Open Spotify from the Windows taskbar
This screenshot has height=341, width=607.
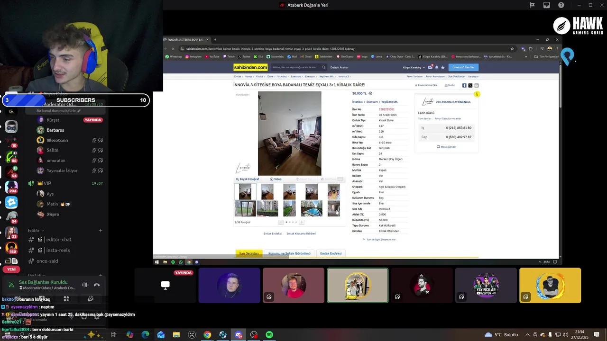pyautogui.click(x=269, y=335)
